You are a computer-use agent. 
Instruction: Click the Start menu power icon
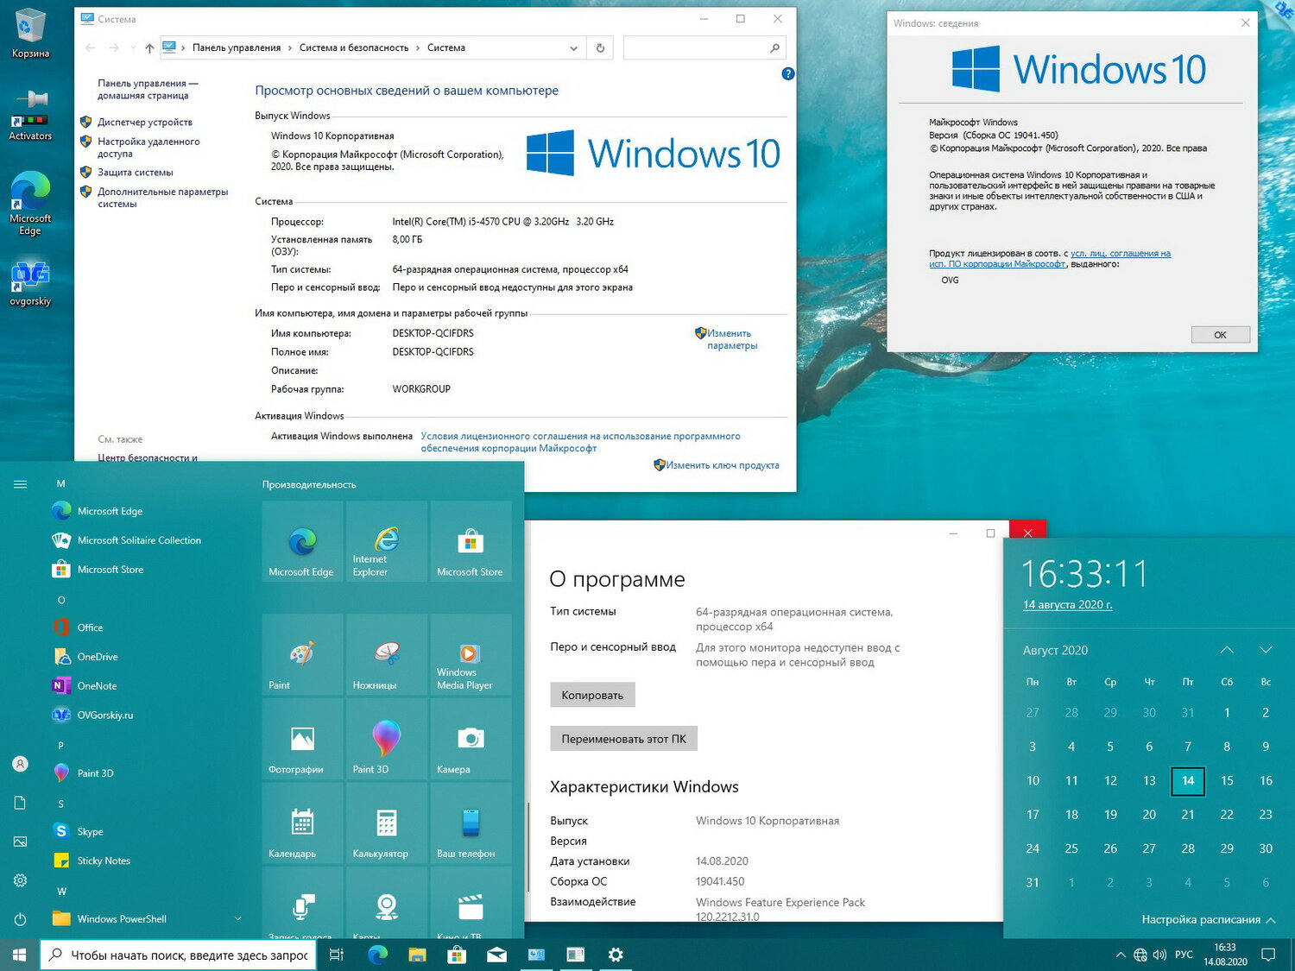point(20,919)
